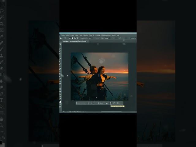Click the foreground color swatch
Viewport: 196px width, 147px height.
coord(60,100)
